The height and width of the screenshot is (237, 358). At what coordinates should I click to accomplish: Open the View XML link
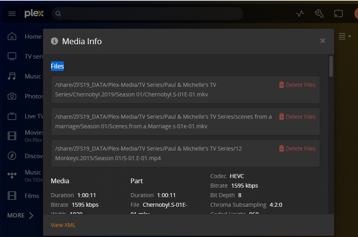tap(63, 225)
